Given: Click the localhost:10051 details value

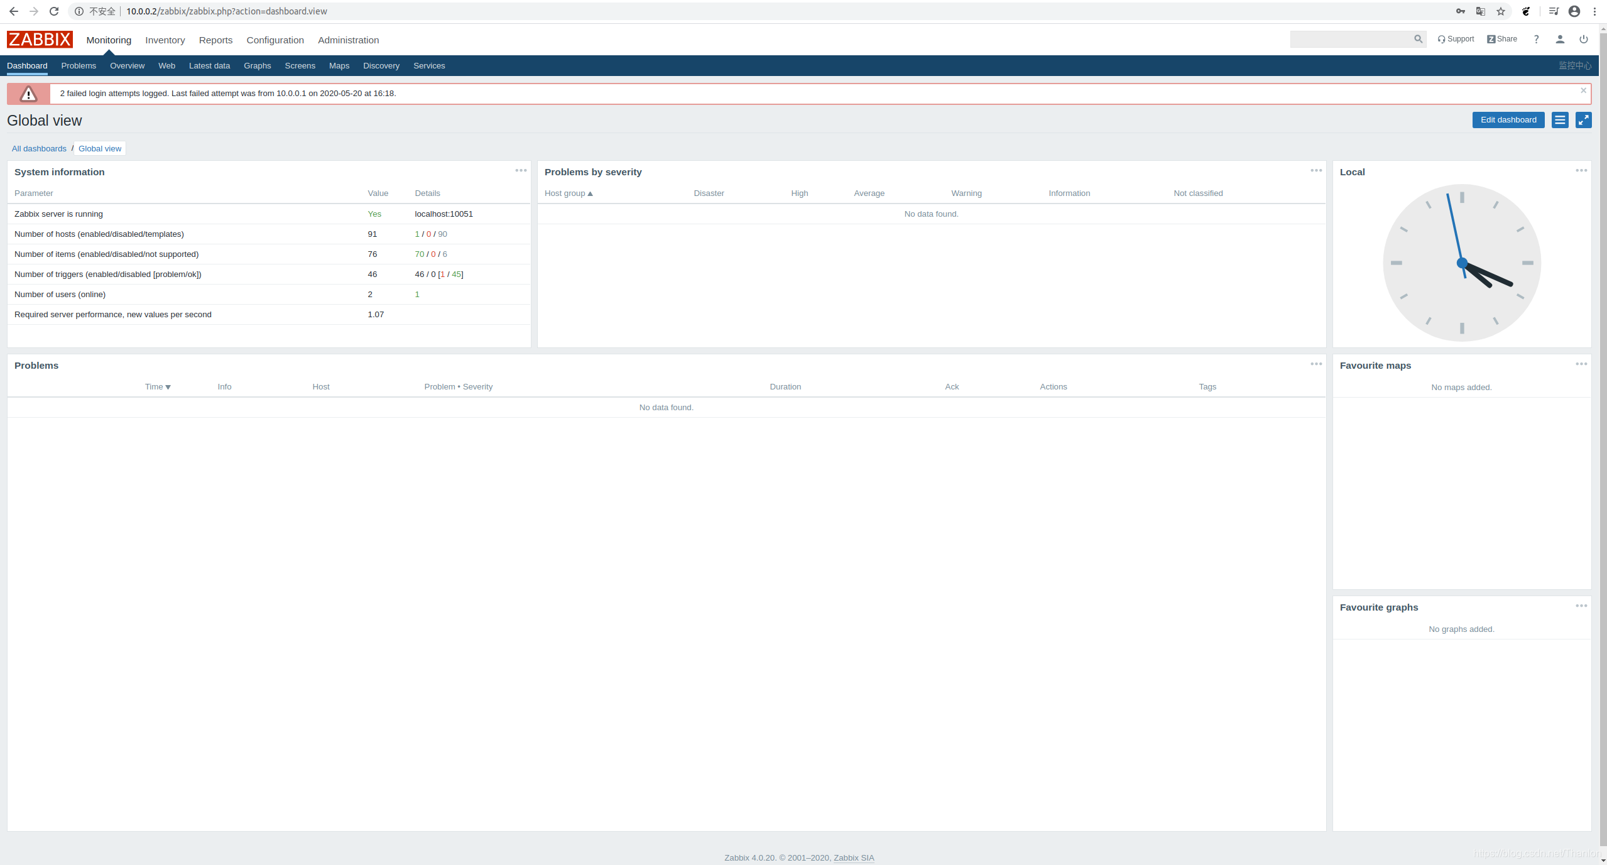Looking at the screenshot, I should pos(444,214).
